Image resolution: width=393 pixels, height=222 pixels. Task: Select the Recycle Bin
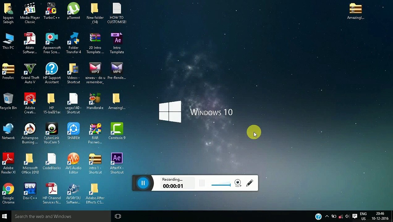(x=8, y=101)
